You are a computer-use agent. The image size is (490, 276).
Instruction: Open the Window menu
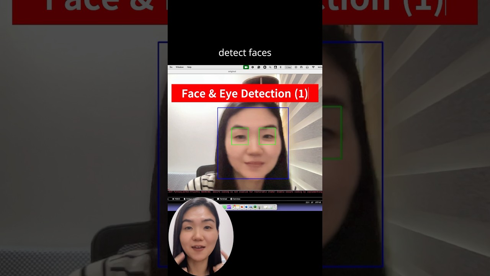180,67
